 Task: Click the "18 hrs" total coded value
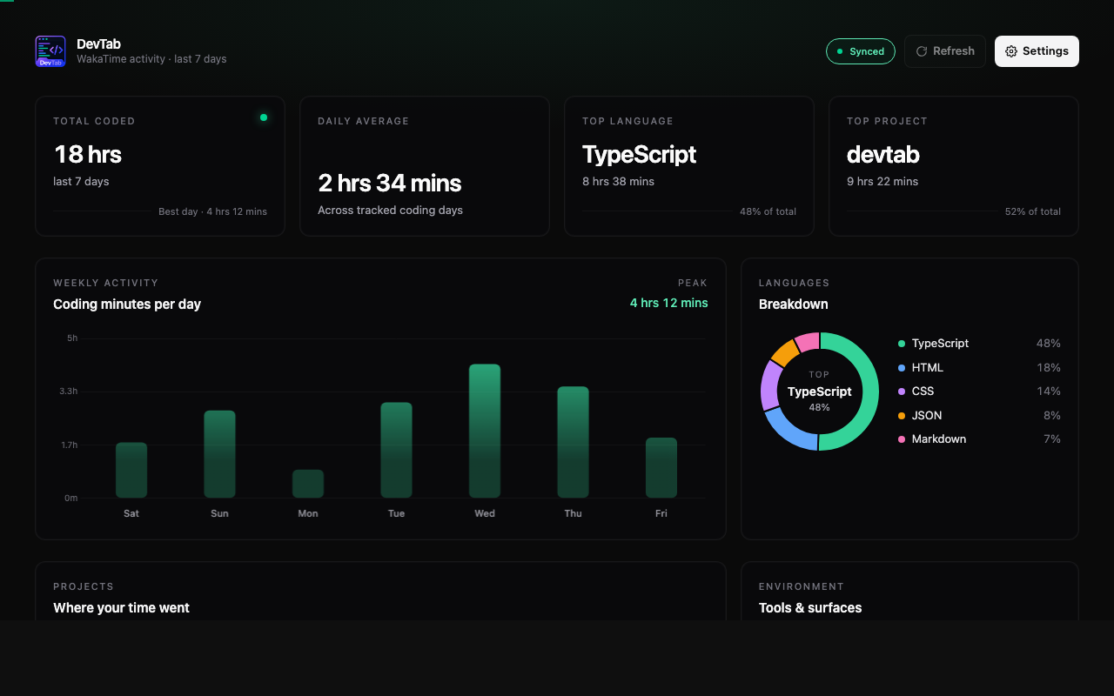tap(88, 154)
